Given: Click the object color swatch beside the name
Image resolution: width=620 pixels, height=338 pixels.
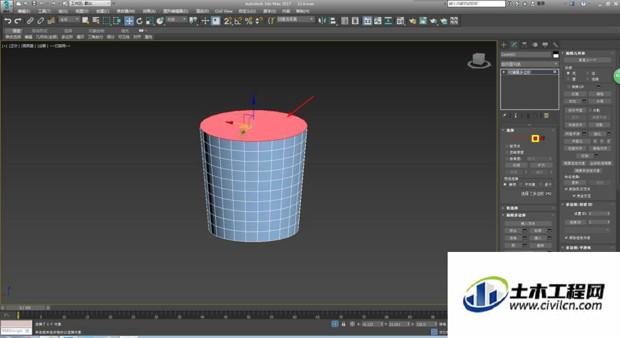Looking at the screenshot, I should 556,54.
